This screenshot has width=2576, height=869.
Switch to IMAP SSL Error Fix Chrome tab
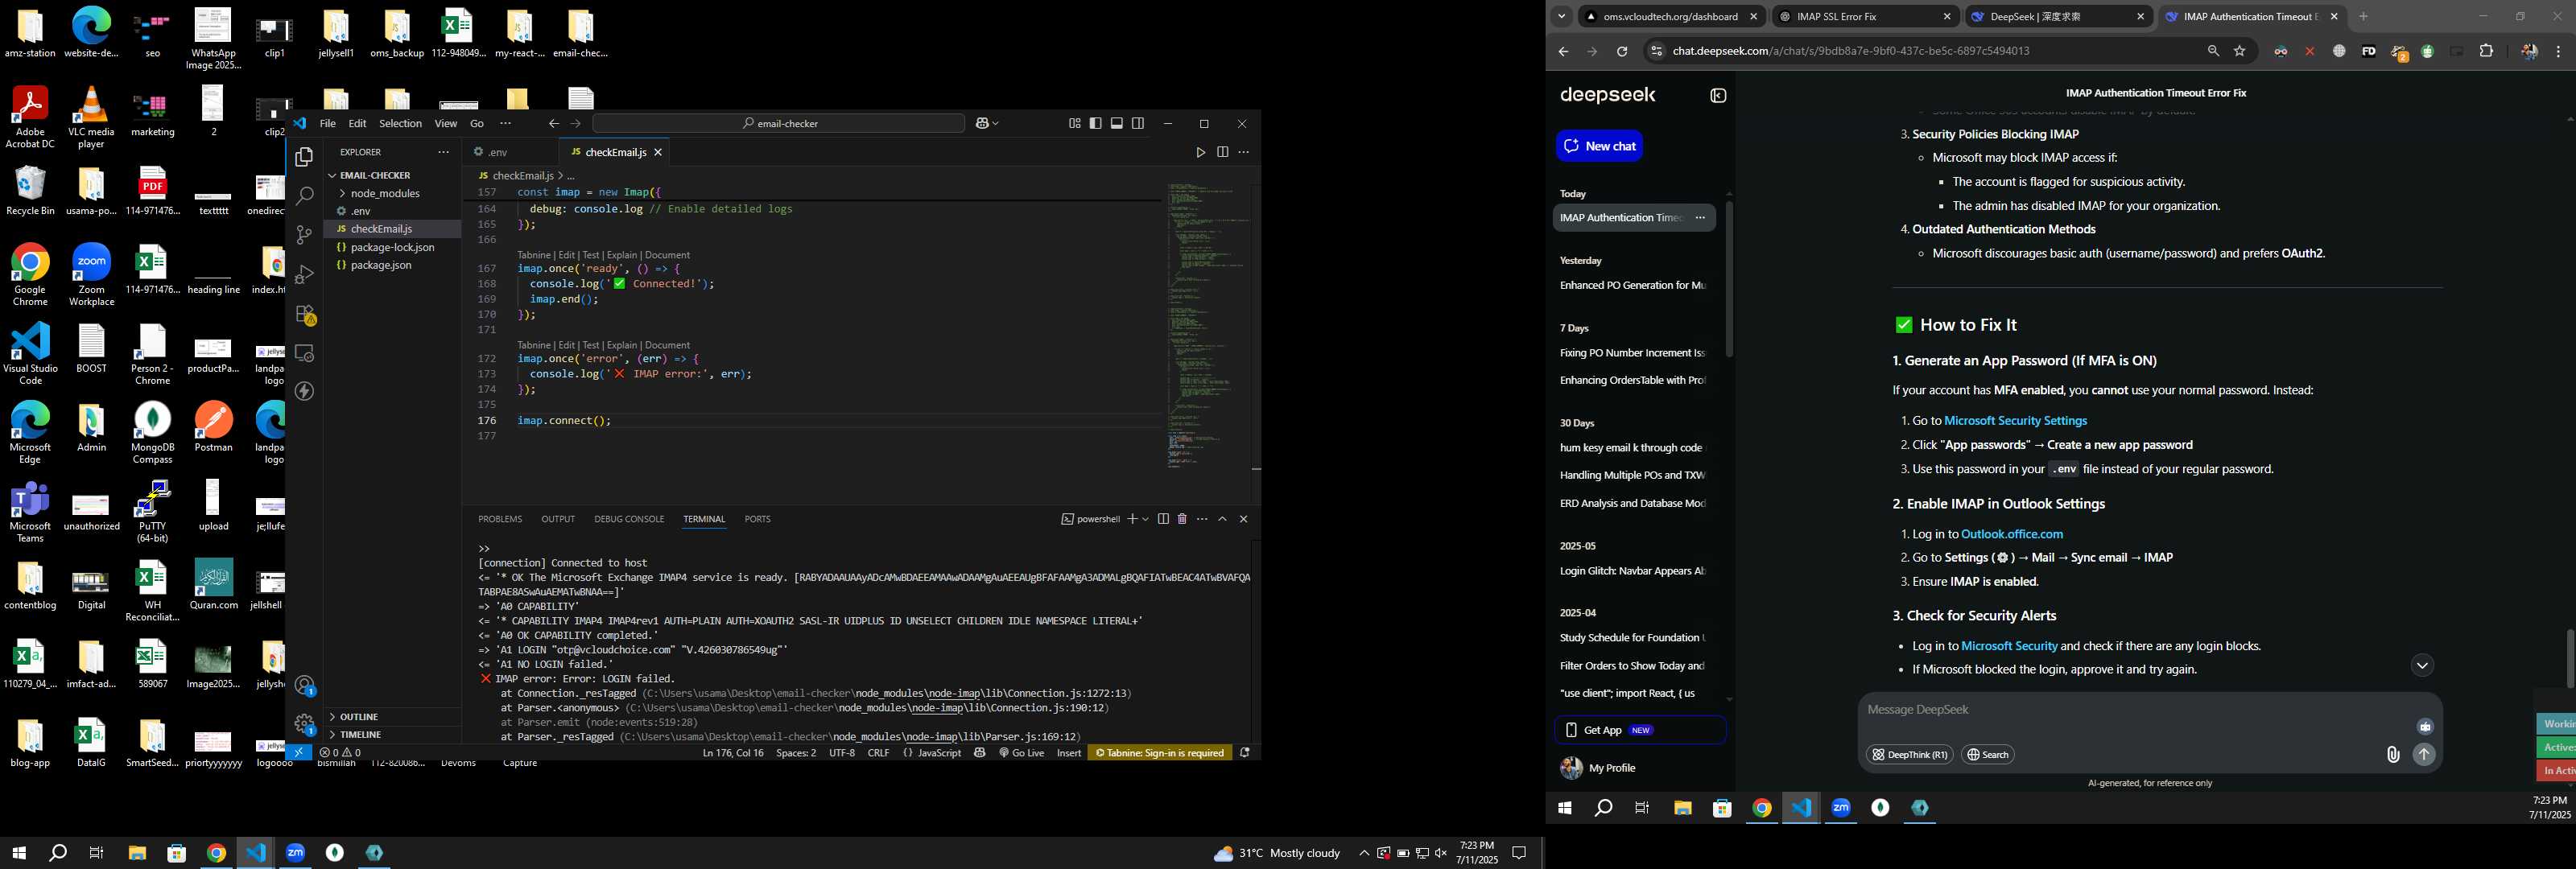(1868, 16)
